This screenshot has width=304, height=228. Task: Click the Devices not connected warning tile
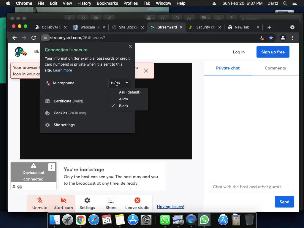click(33, 172)
